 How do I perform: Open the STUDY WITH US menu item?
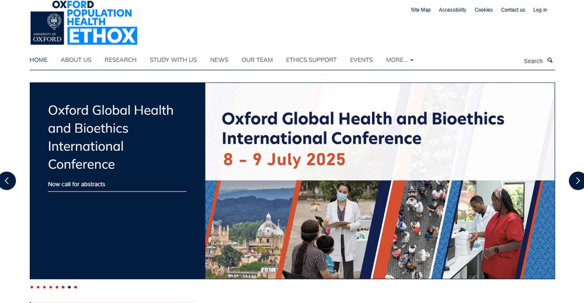tap(173, 60)
